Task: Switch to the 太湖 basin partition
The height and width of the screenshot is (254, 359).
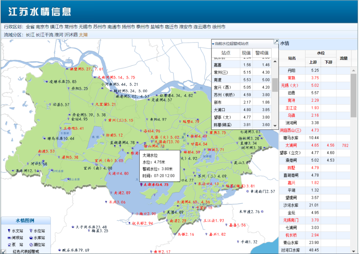Action: pyautogui.click(x=83, y=35)
